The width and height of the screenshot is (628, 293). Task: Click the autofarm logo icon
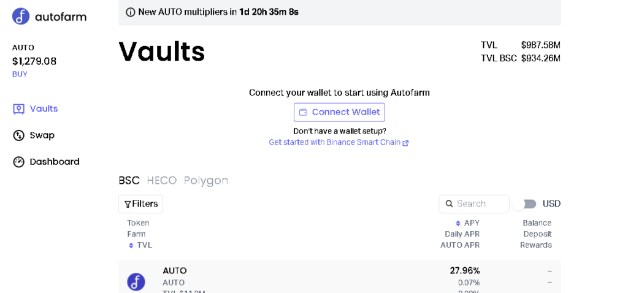pos(21,17)
